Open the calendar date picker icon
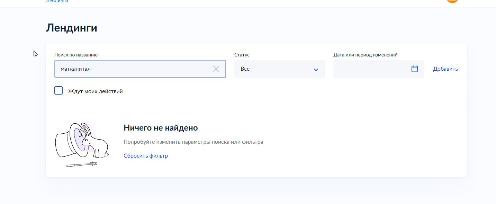 (x=415, y=69)
